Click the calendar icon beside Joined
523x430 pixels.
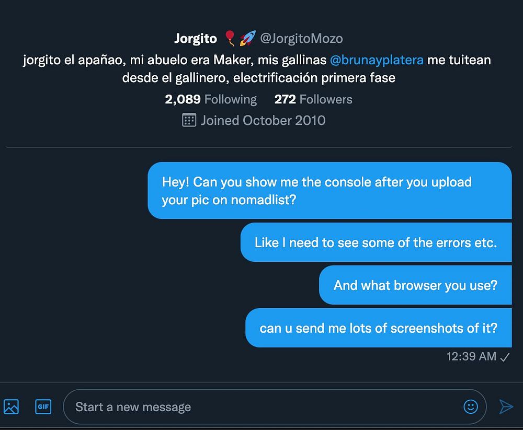click(x=189, y=120)
